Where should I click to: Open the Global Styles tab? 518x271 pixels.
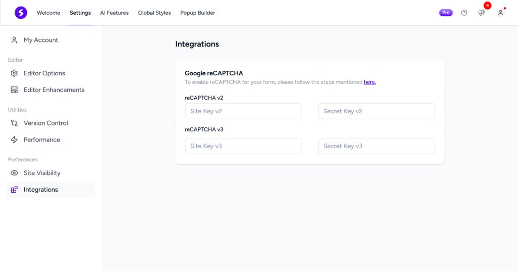tap(154, 13)
